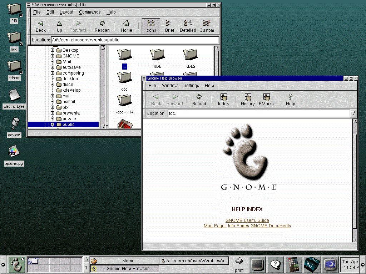
Task: Switch file manager to Detailed view
Action: pos(188,26)
